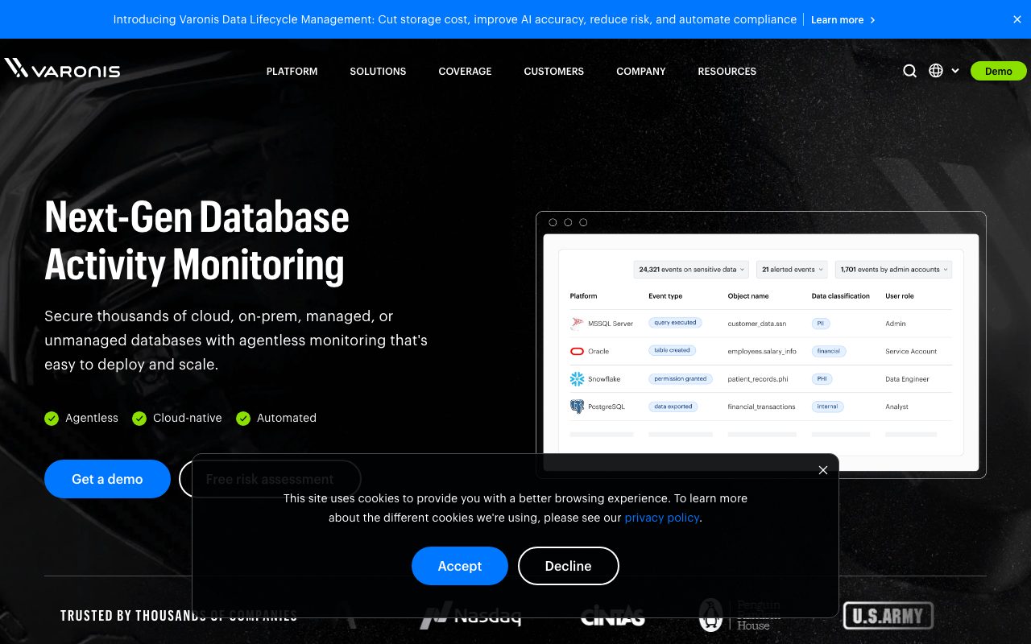The height and width of the screenshot is (644, 1031).
Task: Click the green check next to Agentless
Action: (x=52, y=418)
